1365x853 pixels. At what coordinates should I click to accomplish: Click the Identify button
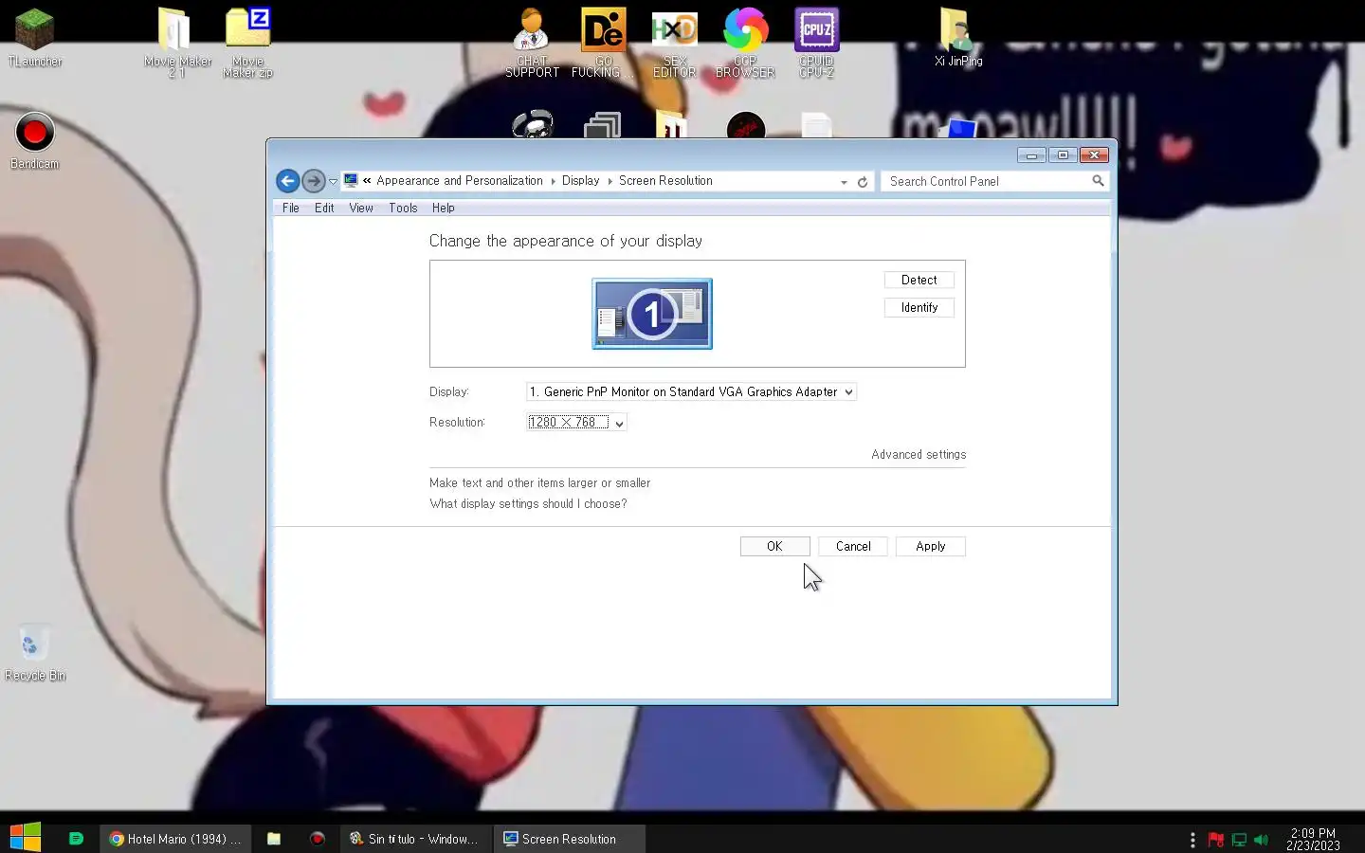919,307
